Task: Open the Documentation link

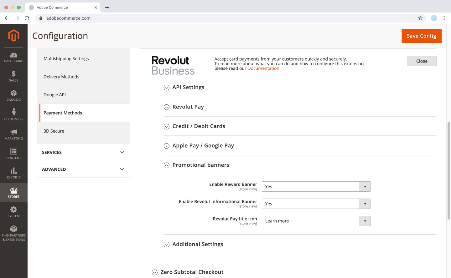Action: [263, 68]
